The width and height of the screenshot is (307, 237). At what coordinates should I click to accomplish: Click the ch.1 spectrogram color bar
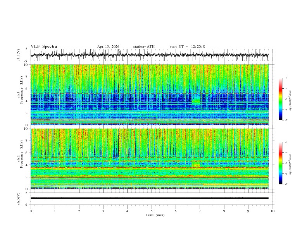280,99
